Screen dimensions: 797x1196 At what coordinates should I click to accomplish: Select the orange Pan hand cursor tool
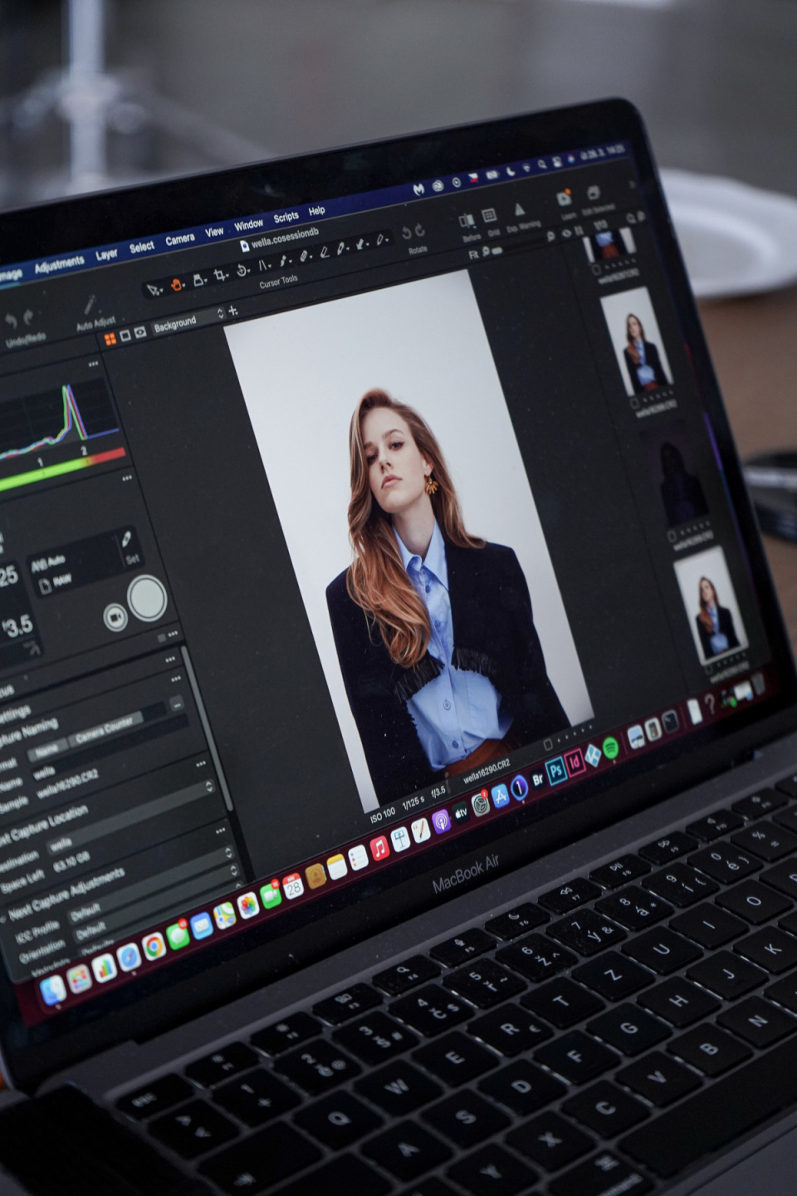click(177, 285)
